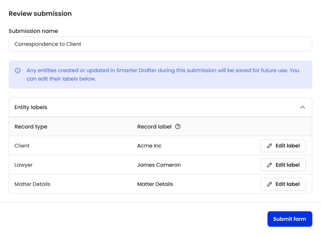Click the Review submission heading

tap(40, 13)
